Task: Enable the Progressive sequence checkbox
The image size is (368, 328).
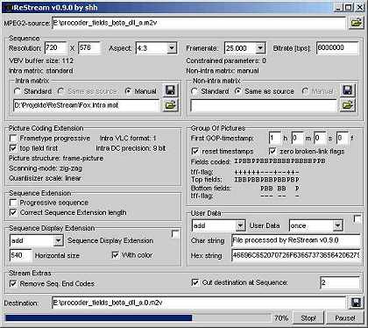Action: (13, 203)
